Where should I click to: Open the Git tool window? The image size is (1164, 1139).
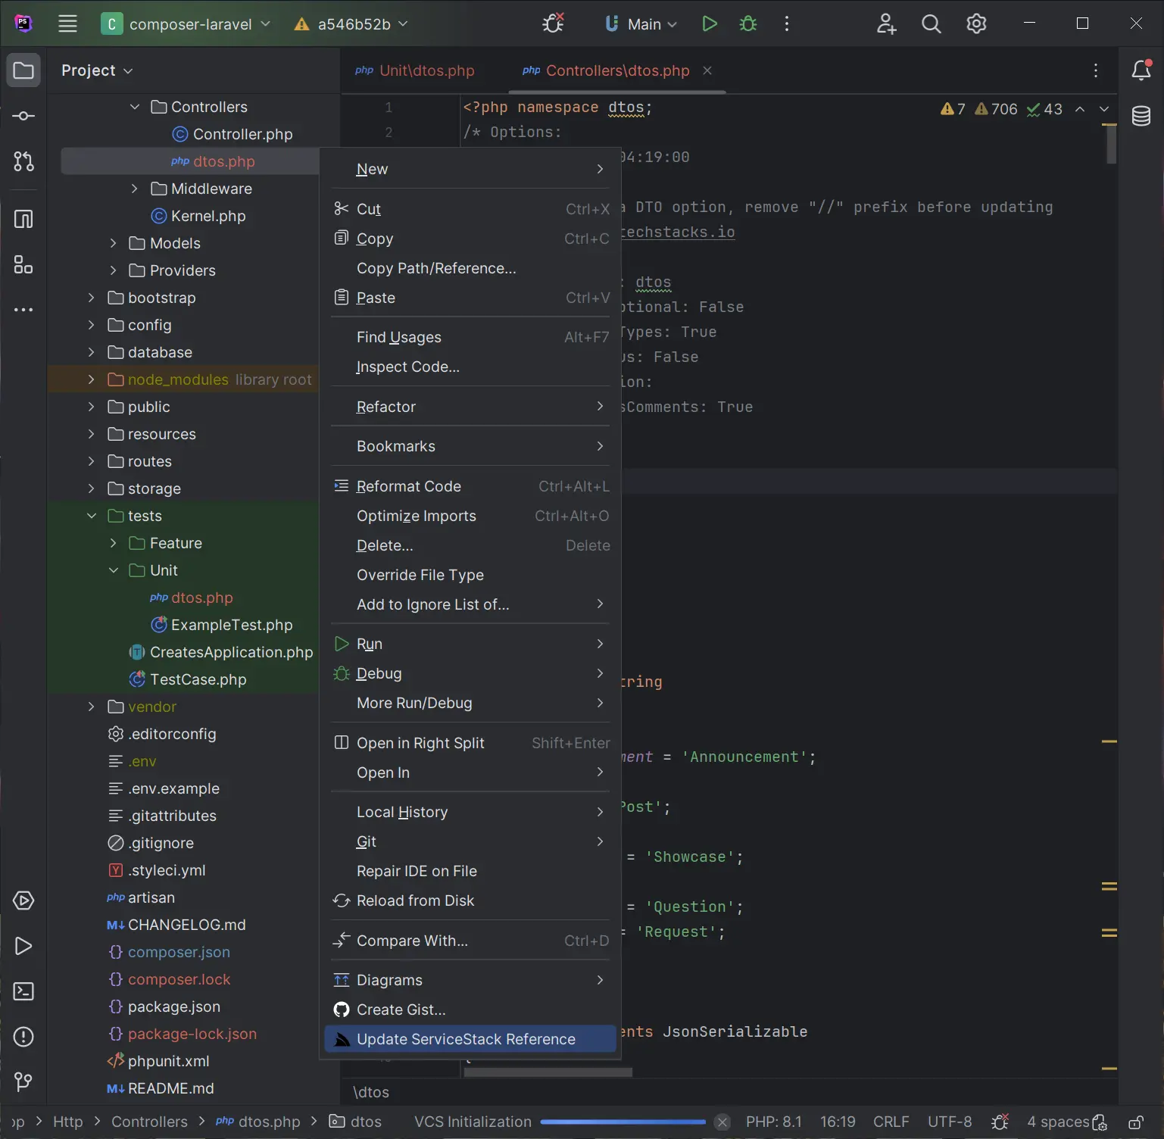coord(23,1082)
